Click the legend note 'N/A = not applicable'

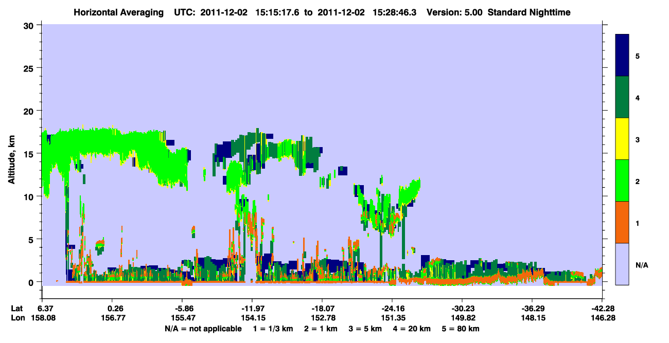tap(203, 329)
